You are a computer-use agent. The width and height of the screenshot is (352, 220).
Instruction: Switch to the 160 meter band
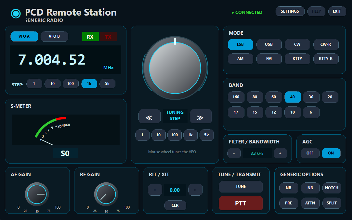pos(236,97)
